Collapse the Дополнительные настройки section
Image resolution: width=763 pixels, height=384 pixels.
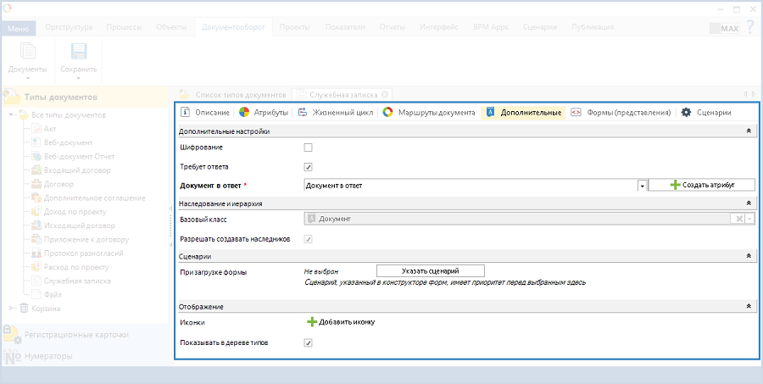[x=748, y=131]
